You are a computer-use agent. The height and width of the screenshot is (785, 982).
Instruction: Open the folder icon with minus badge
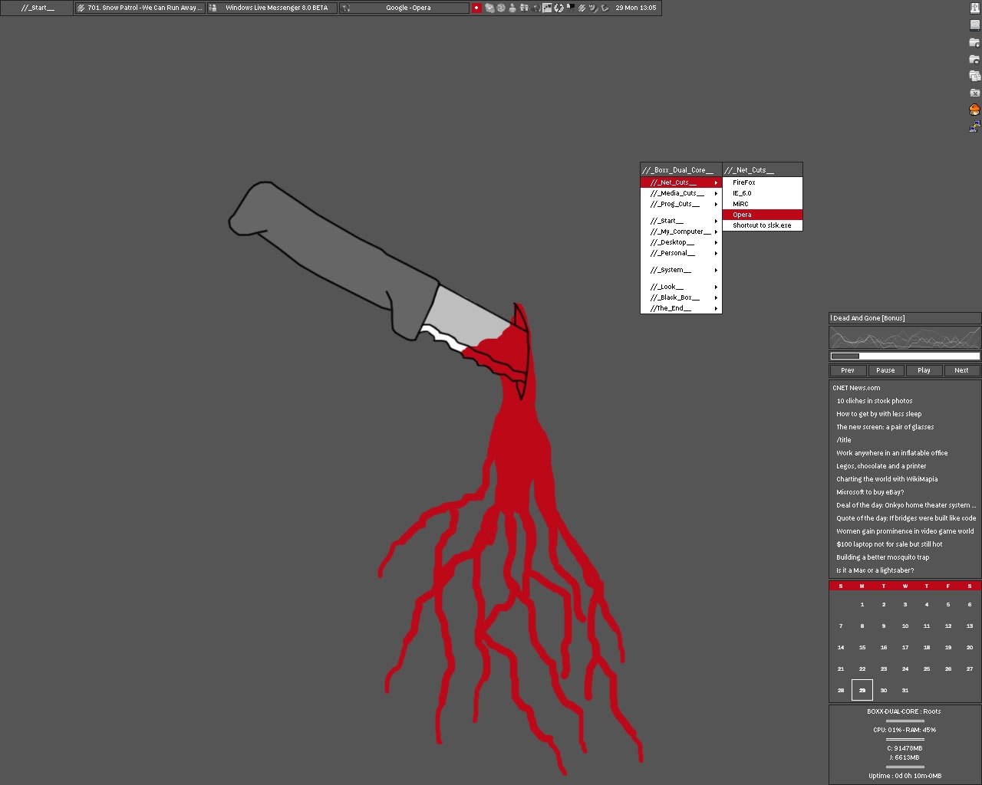pyautogui.click(x=974, y=59)
